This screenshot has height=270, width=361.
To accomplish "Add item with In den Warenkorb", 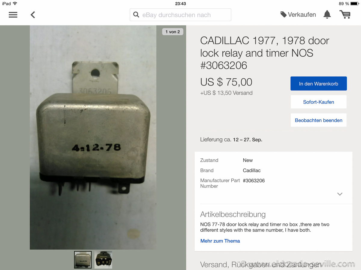I will tap(319, 84).
